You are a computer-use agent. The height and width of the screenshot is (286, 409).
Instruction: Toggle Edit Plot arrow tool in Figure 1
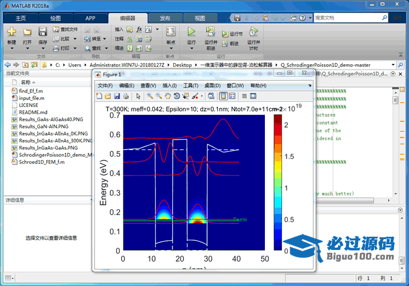(x=138, y=96)
